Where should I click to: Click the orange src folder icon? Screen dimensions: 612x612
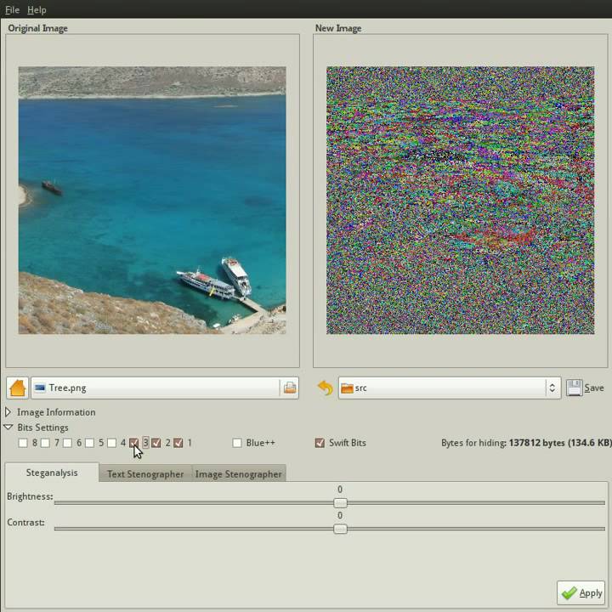pyautogui.click(x=347, y=388)
